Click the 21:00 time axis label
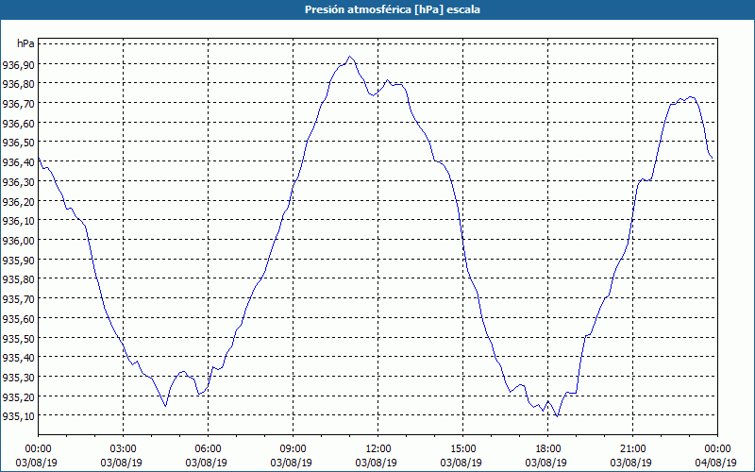755x472 pixels. [632, 449]
